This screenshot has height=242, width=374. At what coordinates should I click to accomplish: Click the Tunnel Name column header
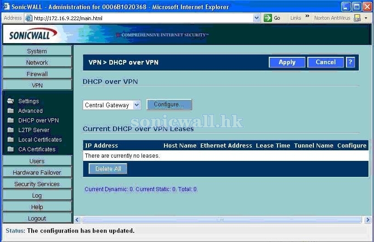coord(313,145)
